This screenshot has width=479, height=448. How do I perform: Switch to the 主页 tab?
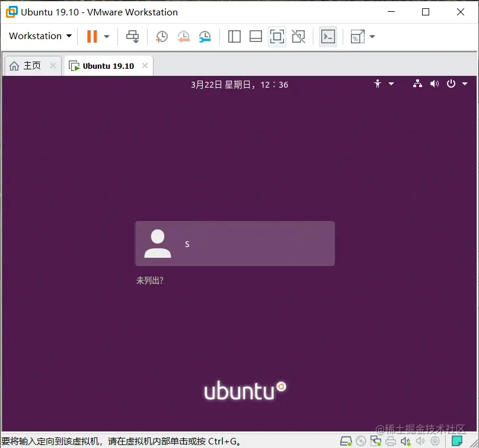(x=28, y=65)
